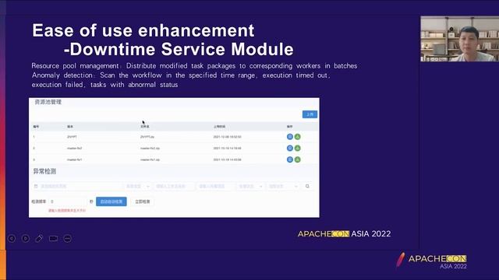This screenshot has height=280, width=499.
Task: Click the blue start automatic detection button
Action: [x=111, y=201]
